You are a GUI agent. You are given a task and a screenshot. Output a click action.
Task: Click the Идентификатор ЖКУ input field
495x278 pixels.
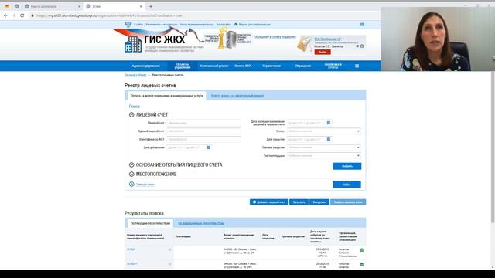coord(203,139)
